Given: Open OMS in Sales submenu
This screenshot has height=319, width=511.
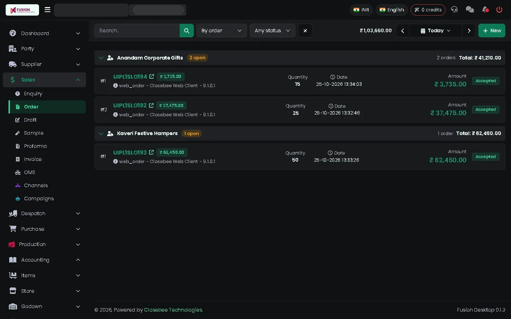Looking at the screenshot, I should coord(47,172).
